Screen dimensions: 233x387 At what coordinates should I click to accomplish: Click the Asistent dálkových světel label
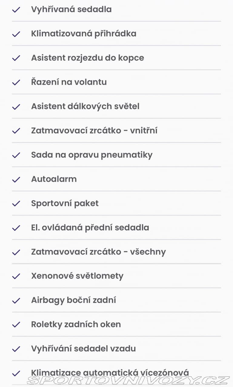click(x=85, y=106)
